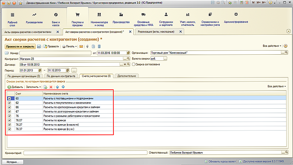
Task: Open the Администрирование section
Action: pyautogui.click(x=236, y=18)
